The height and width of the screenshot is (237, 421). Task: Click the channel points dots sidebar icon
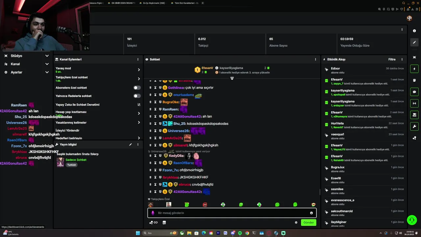pos(414,138)
